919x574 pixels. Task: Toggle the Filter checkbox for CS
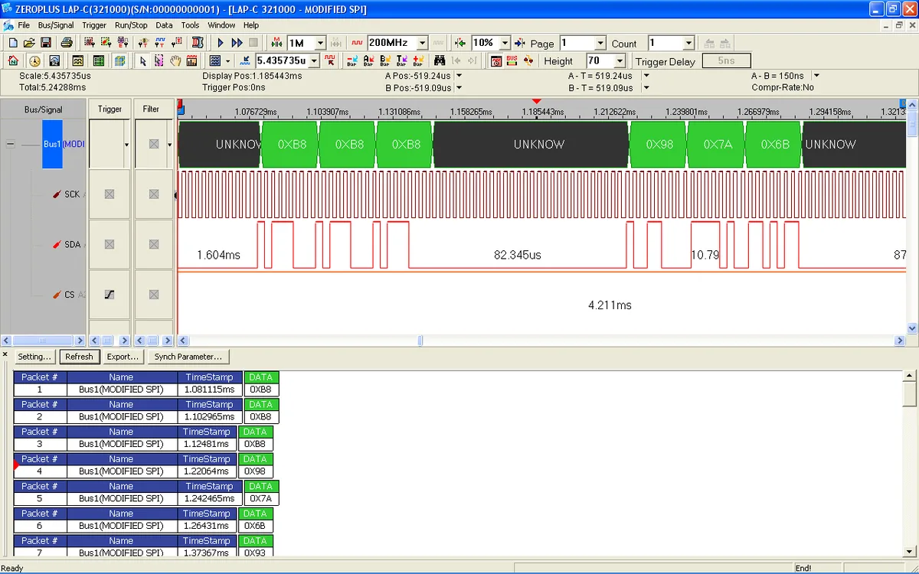tap(154, 295)
